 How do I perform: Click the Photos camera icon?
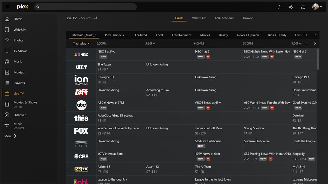pyautogui.click(x=7, y=40)
